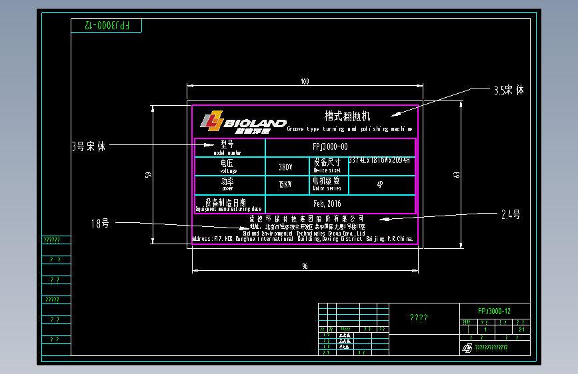Select the title text '槽式翻抛机'
The image size is (578, 374).
(347, 116)
